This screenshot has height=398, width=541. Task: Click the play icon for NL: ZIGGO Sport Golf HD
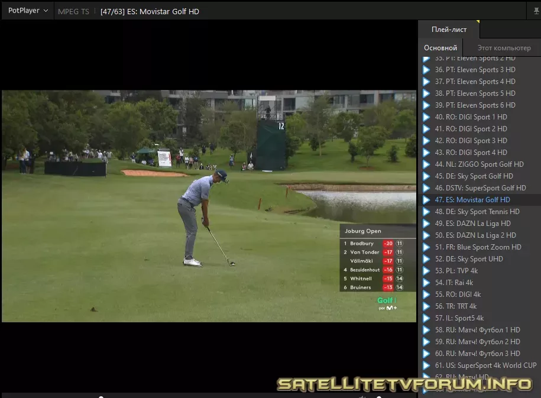point(426,164)
